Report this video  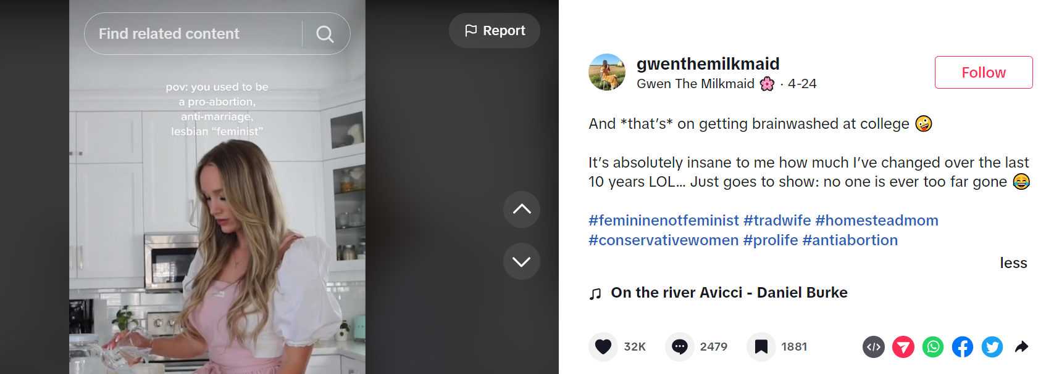(495, 31)
